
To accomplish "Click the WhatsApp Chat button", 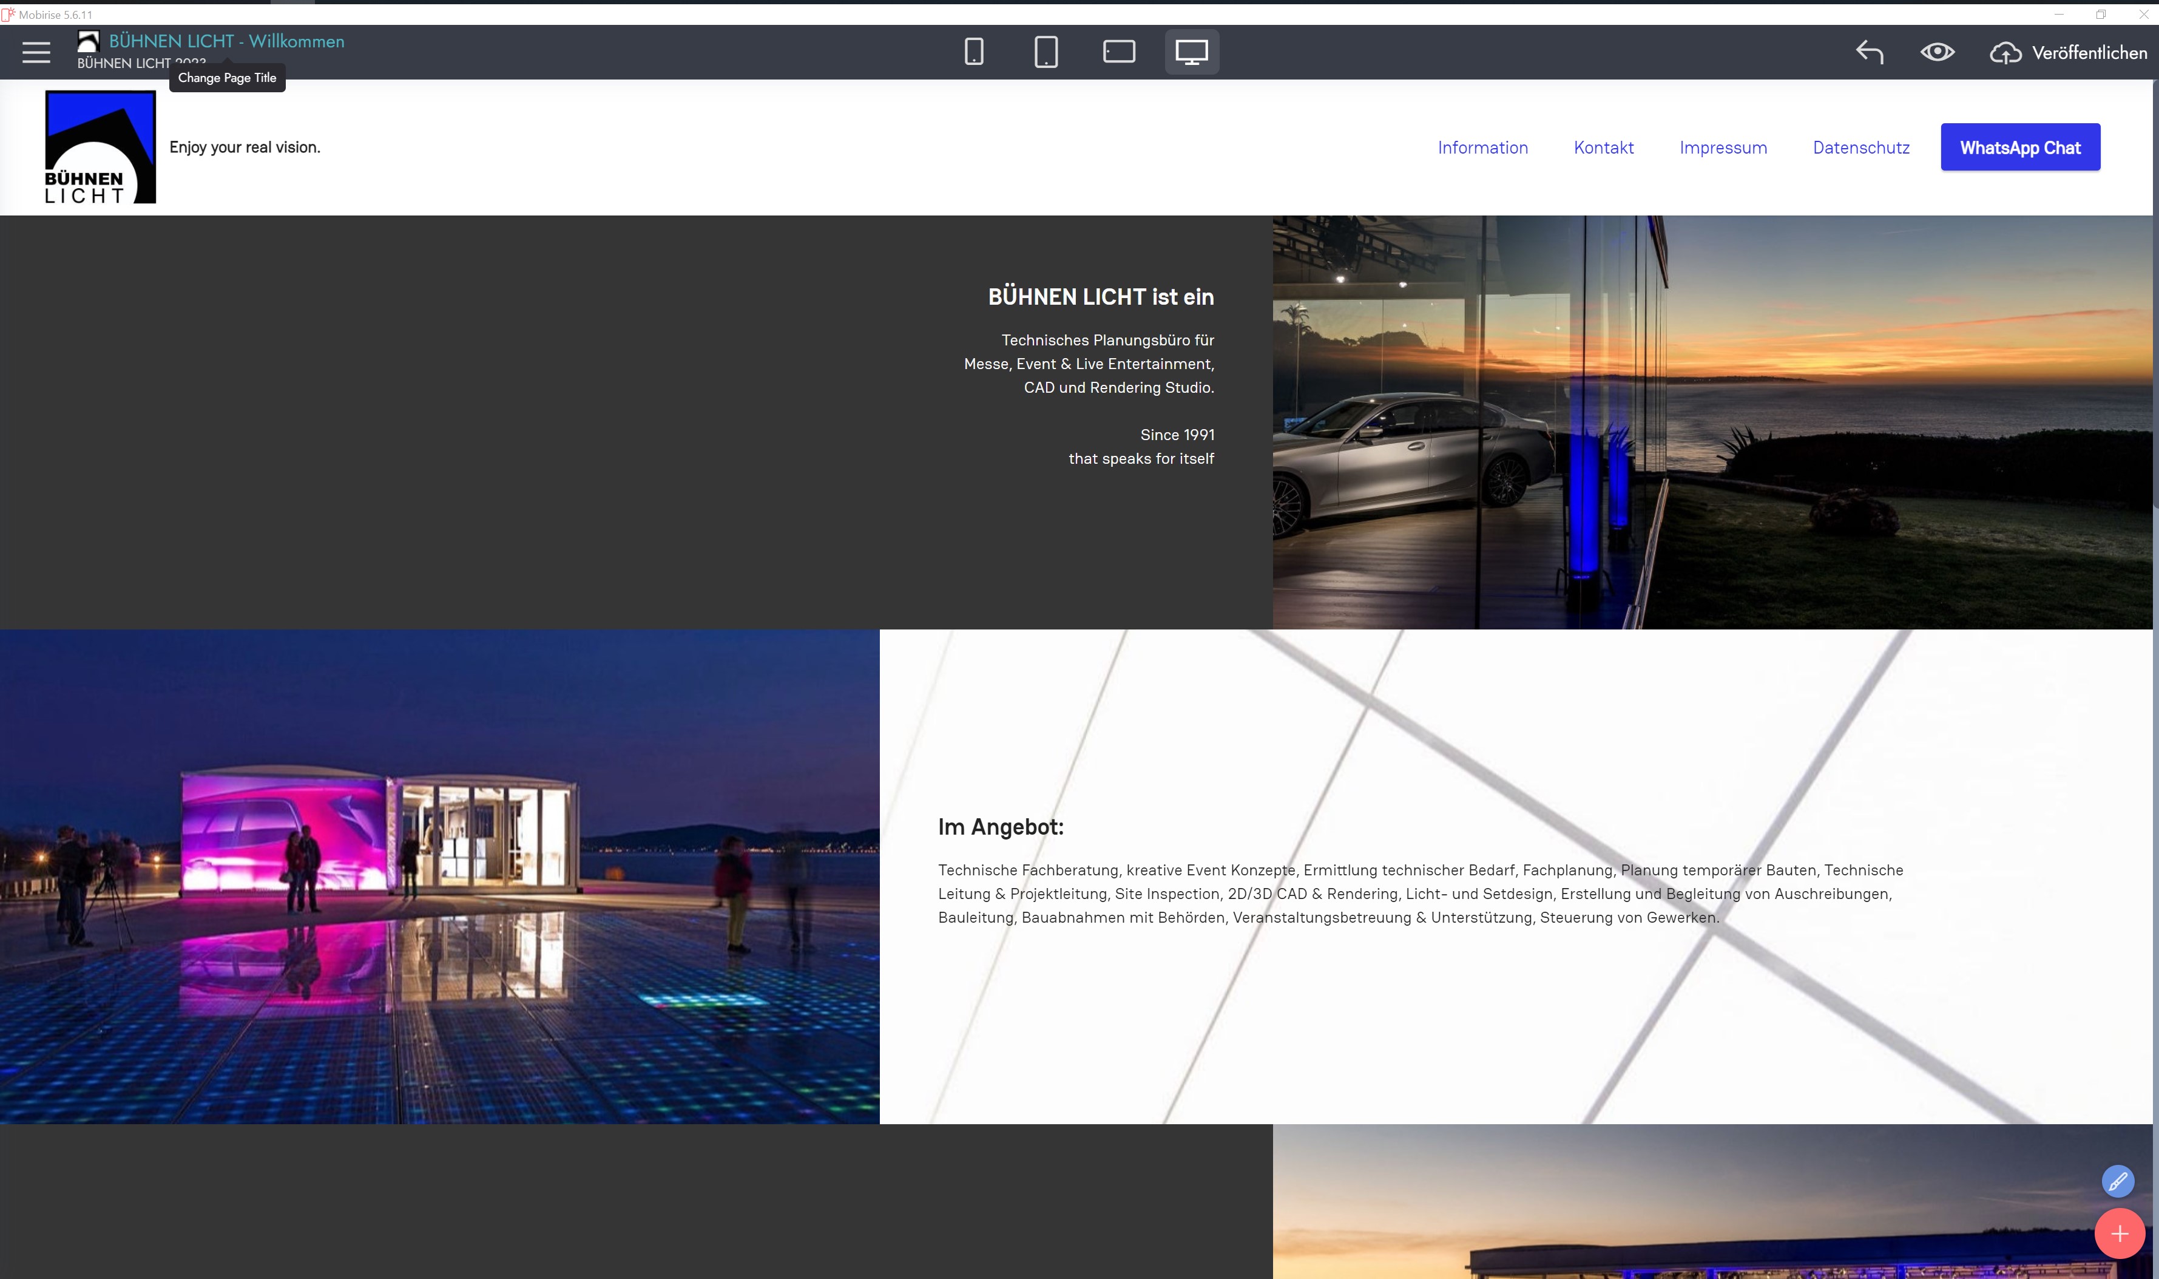I will pyautogui.click(x=2019, y=148).
